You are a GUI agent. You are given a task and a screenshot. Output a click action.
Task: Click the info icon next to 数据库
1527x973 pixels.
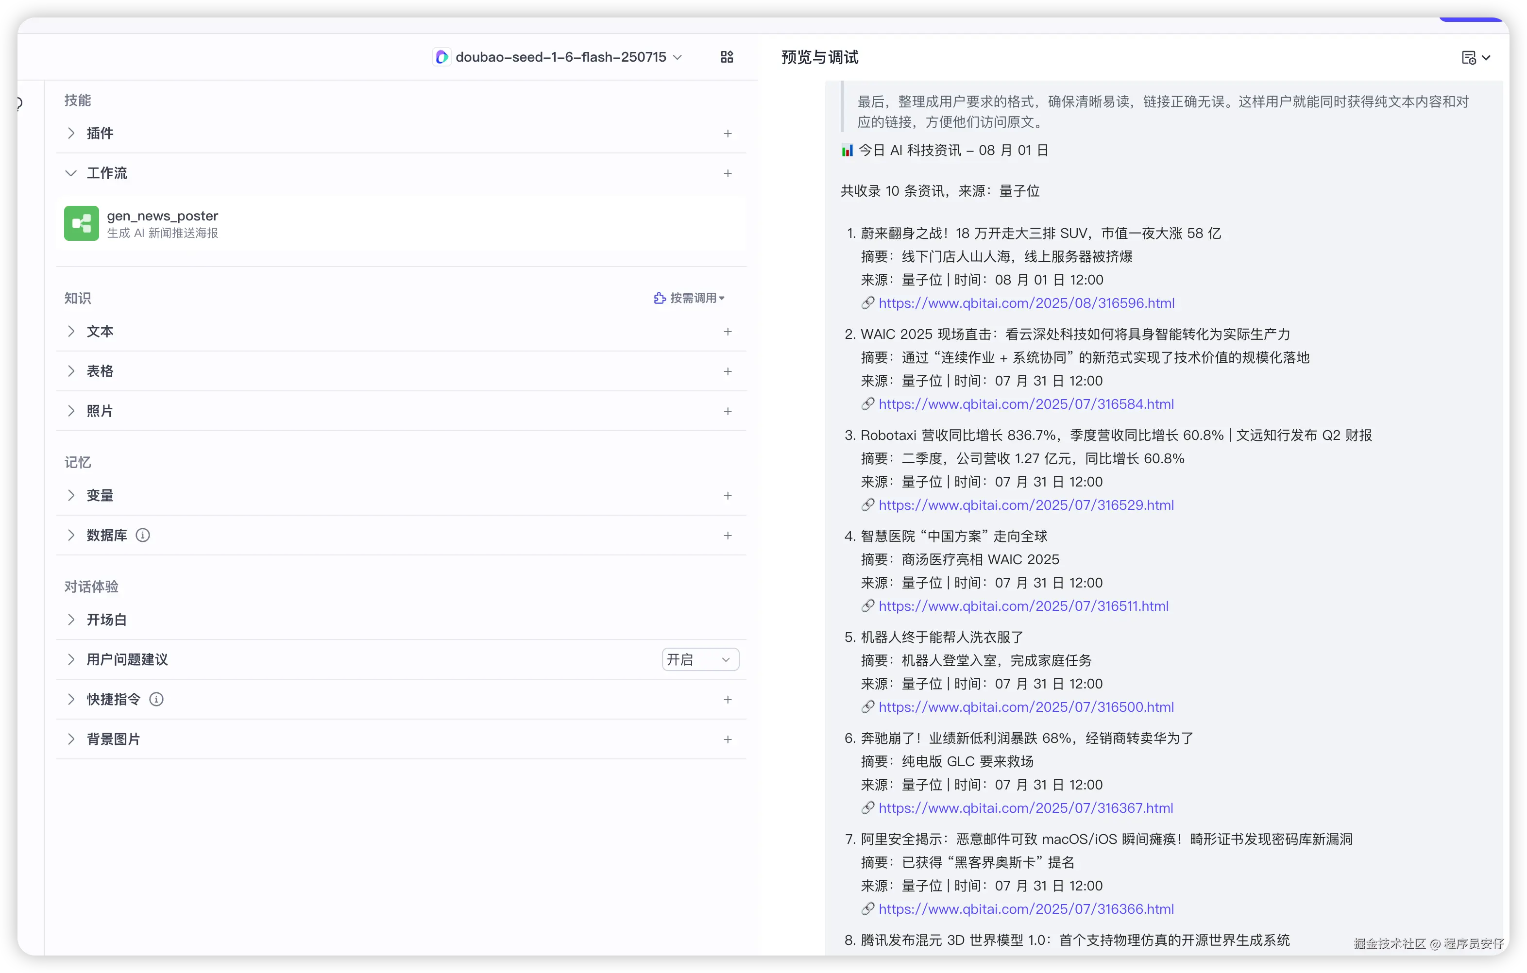(x=143, y=535)
